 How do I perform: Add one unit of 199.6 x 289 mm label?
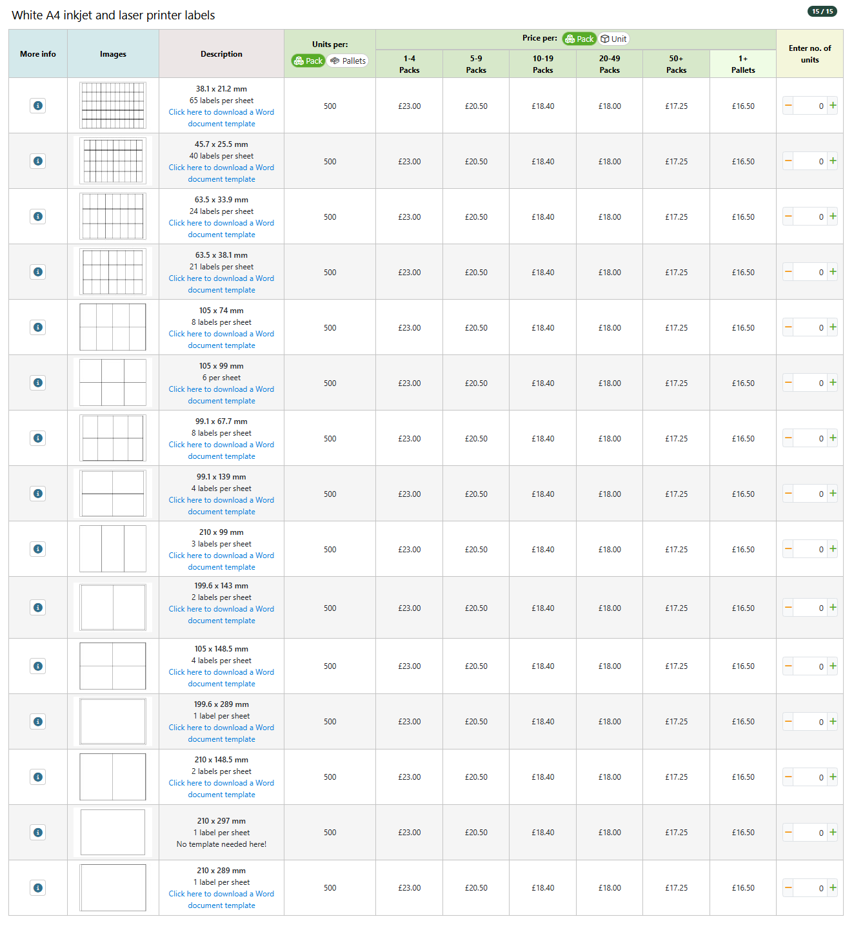tap(833, 721)
